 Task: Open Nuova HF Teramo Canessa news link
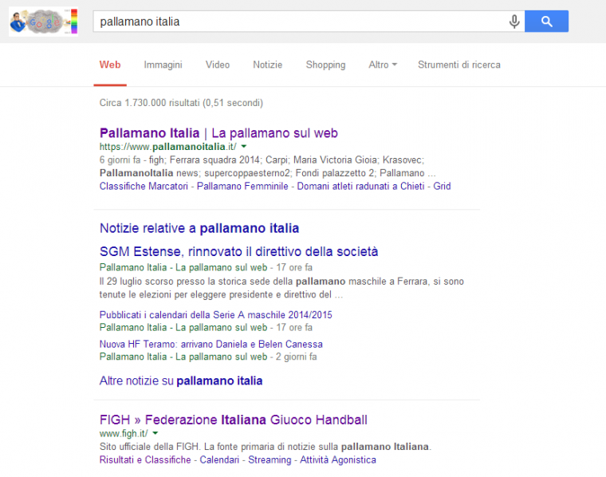[211, 344]
